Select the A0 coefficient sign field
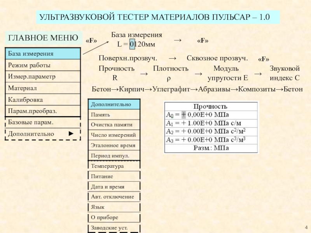This screenshot has width=311, height=233. tap(184, 115)
